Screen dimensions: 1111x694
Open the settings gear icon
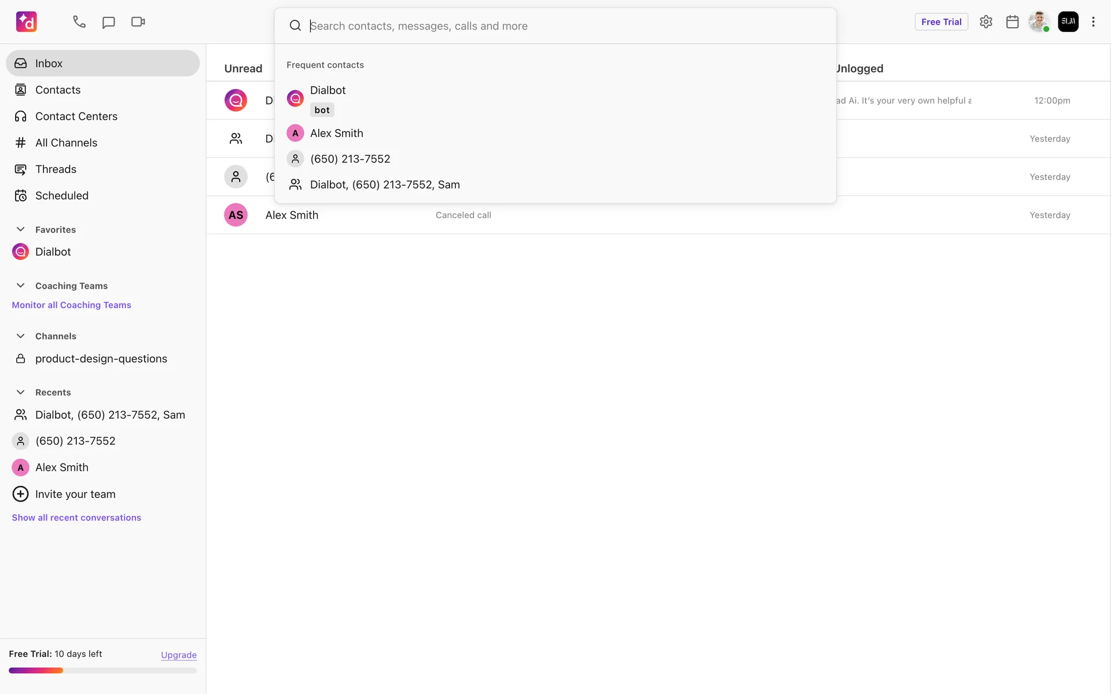pyautogui.click(x=986, y=22)
